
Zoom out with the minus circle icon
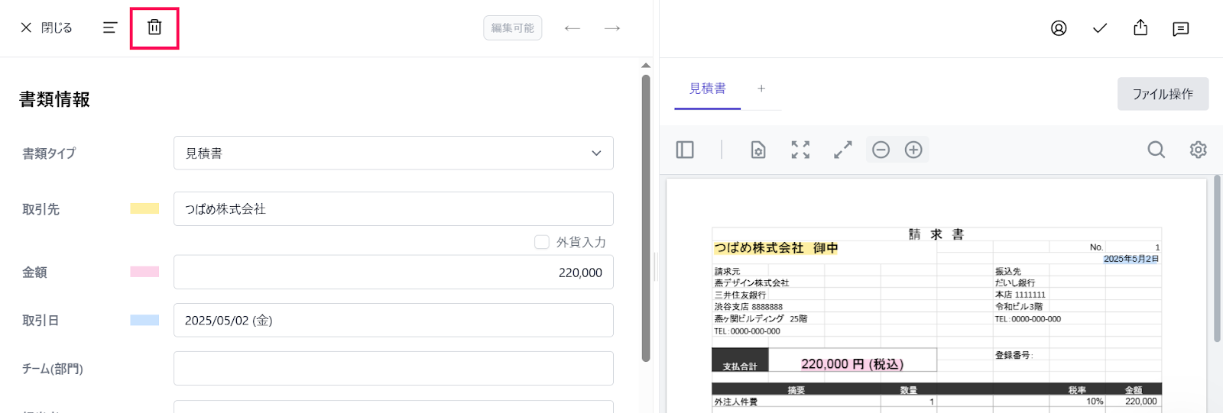tap(881, 150)
